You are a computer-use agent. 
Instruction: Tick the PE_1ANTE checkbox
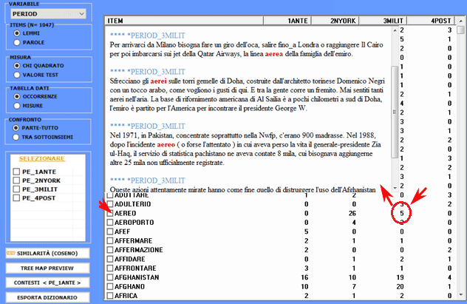(16, 172)
